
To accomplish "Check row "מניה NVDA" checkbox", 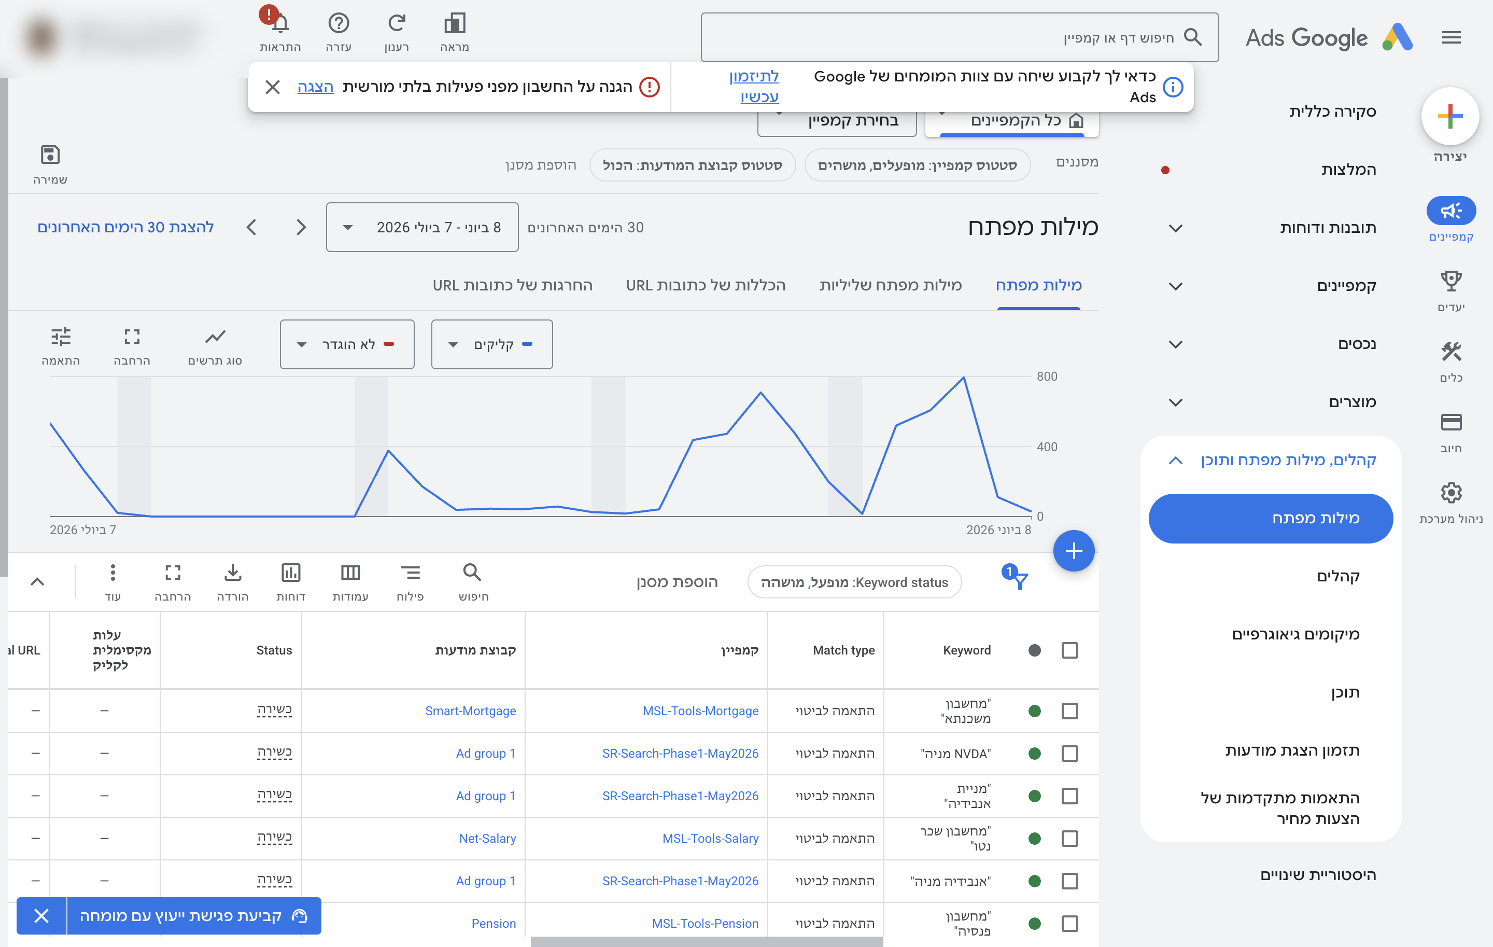I will (1069, 754).
